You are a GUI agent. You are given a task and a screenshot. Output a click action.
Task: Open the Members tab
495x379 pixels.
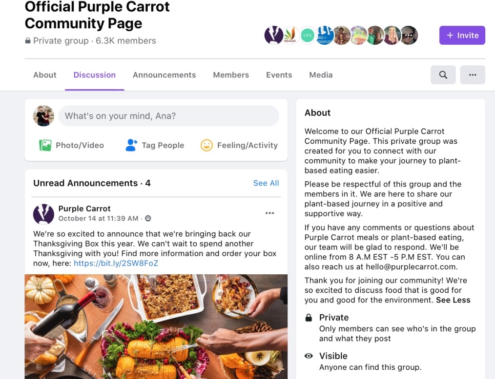click(231, 75)
